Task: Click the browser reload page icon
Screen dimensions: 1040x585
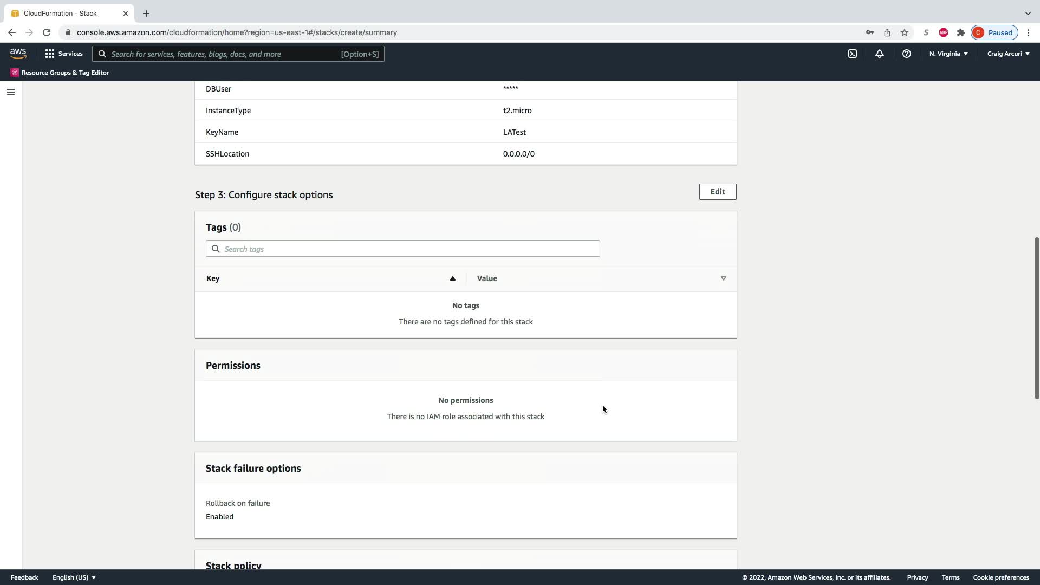Action: point(47,32)
